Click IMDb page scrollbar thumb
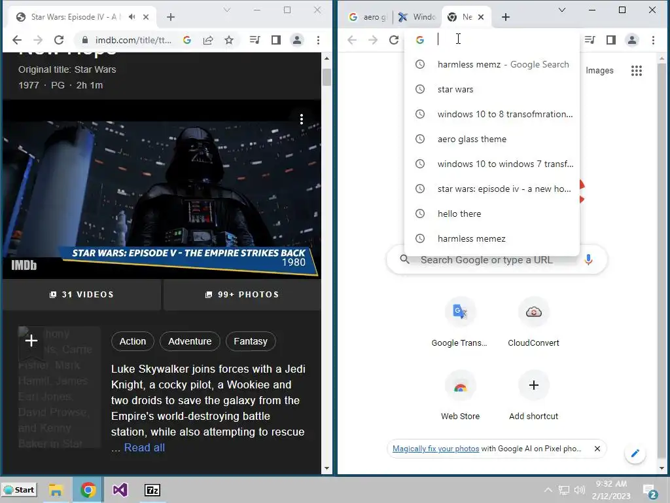Image resolution: width=670 pixels, height=503 pixels. pos(327,77)
